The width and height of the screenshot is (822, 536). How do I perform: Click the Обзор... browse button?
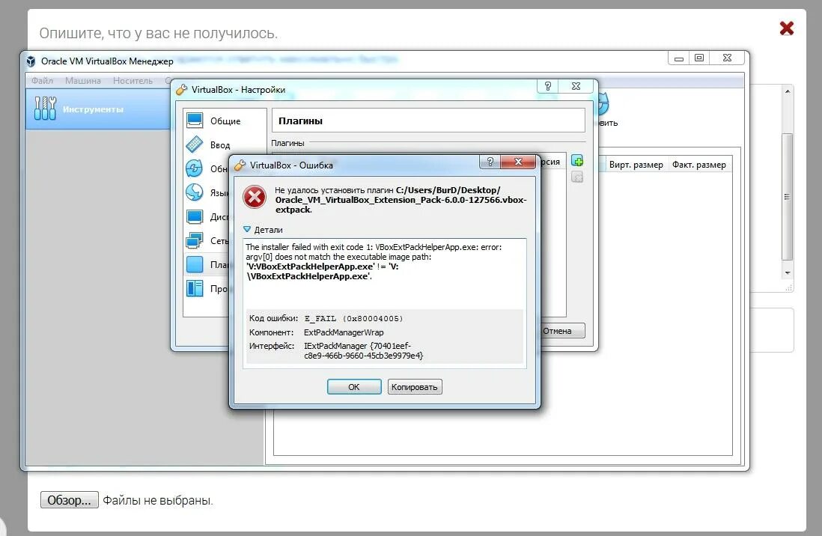click(69, 500)
